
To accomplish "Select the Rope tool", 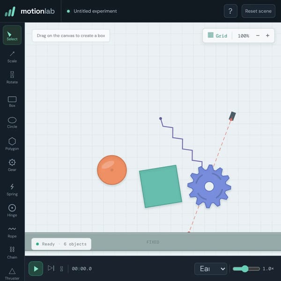I will coord(12,231).
